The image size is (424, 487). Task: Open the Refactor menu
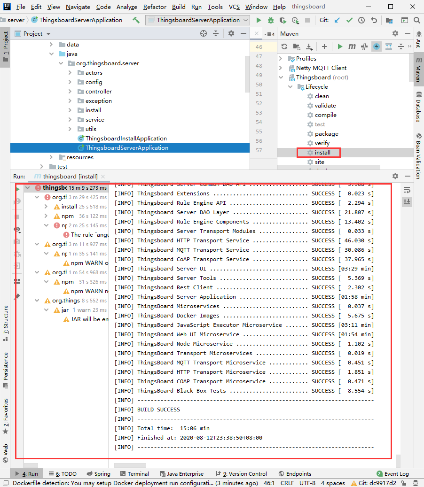pos(155,7)
